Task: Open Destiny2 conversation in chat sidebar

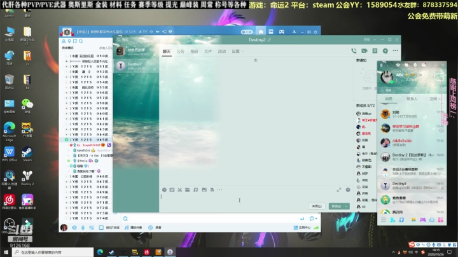Action: 136,66
